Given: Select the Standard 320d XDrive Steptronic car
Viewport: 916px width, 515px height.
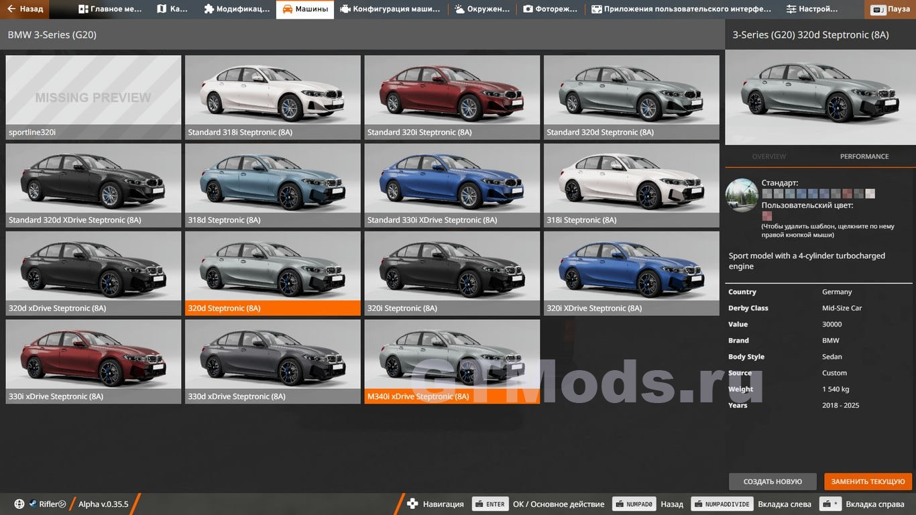Looking at the screenshot, I should point(93,185).
